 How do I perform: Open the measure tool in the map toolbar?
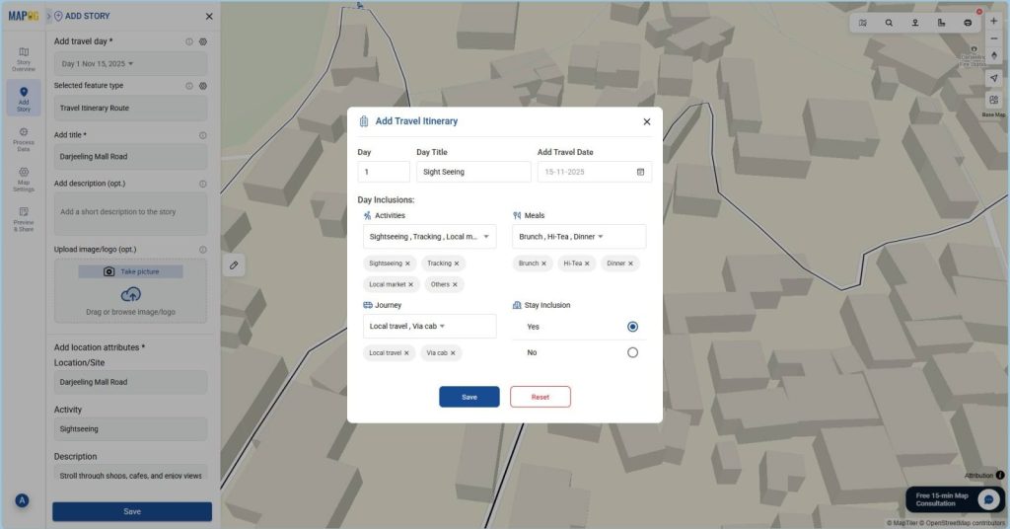941,23
